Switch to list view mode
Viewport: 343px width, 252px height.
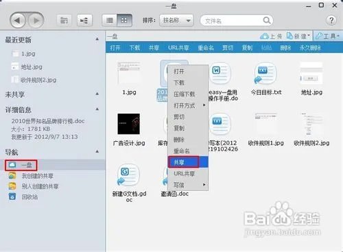[110, 21]
